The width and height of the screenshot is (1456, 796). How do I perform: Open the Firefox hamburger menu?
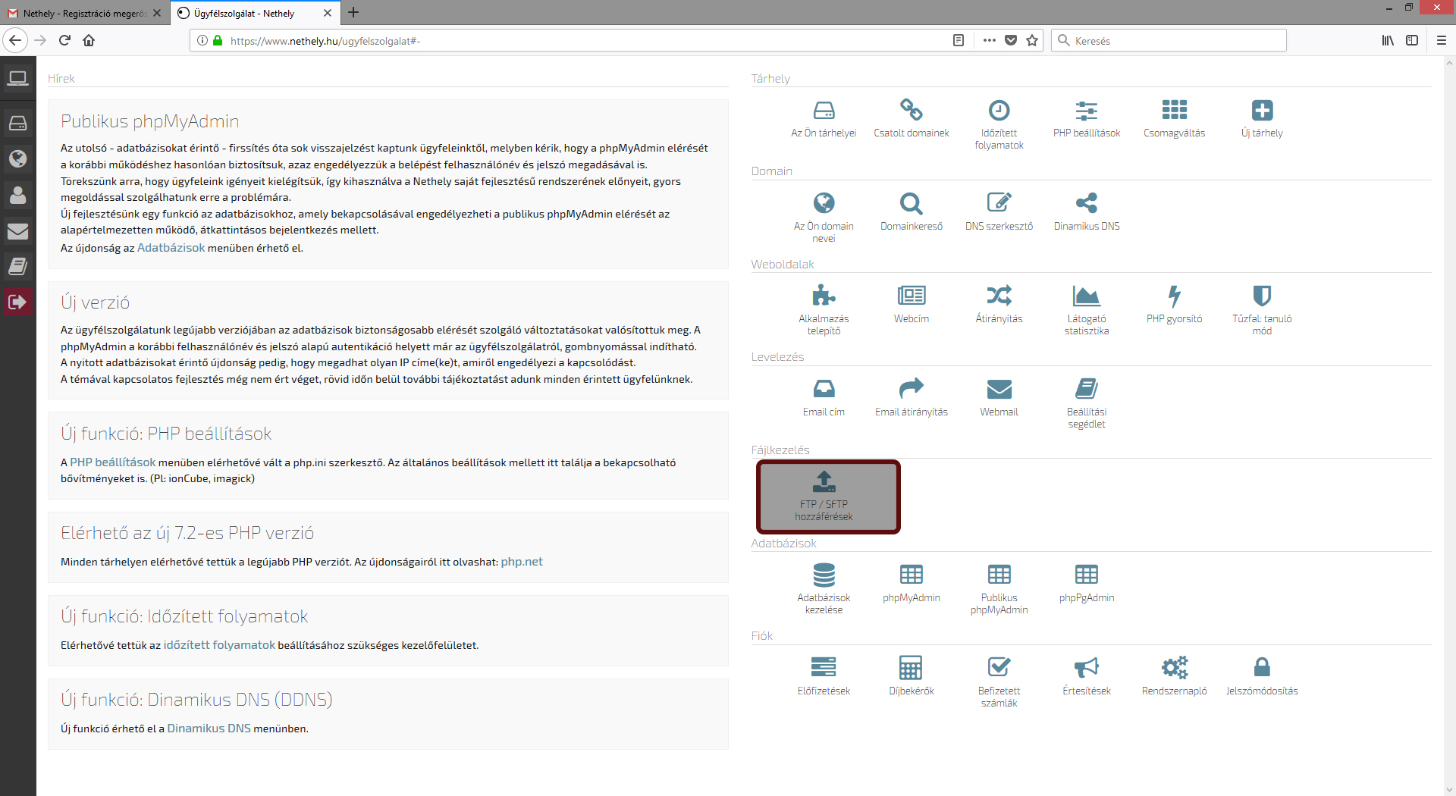tap(1442, 41)
